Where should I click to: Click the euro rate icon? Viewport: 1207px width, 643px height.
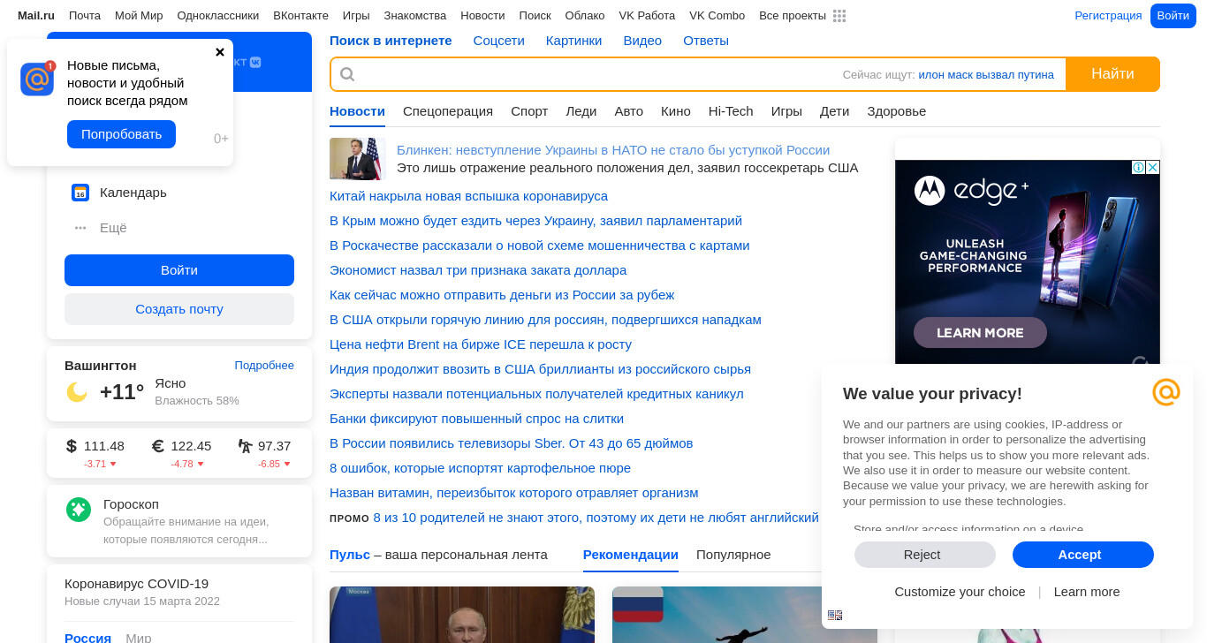click(x=158, y=446)
